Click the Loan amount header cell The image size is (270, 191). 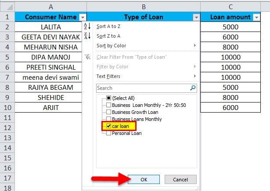coord(230,17)
